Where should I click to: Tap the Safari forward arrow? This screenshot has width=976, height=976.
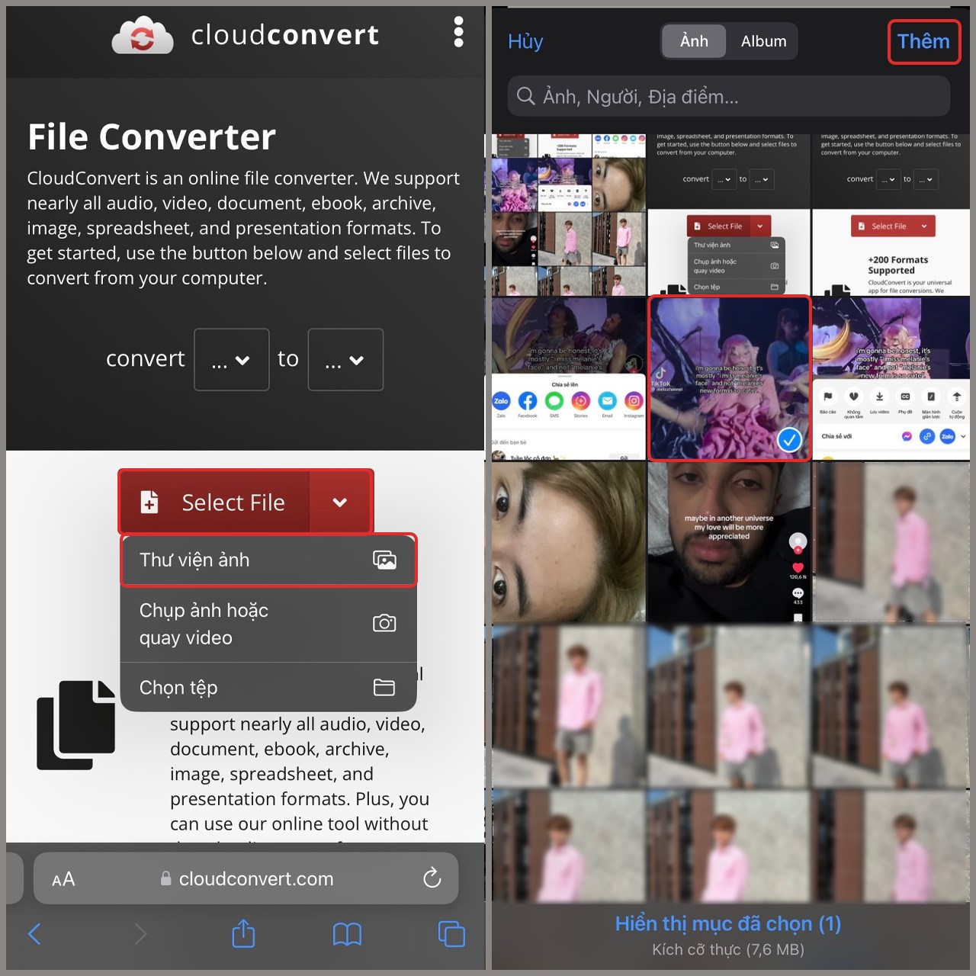click(x=140, y=933)
